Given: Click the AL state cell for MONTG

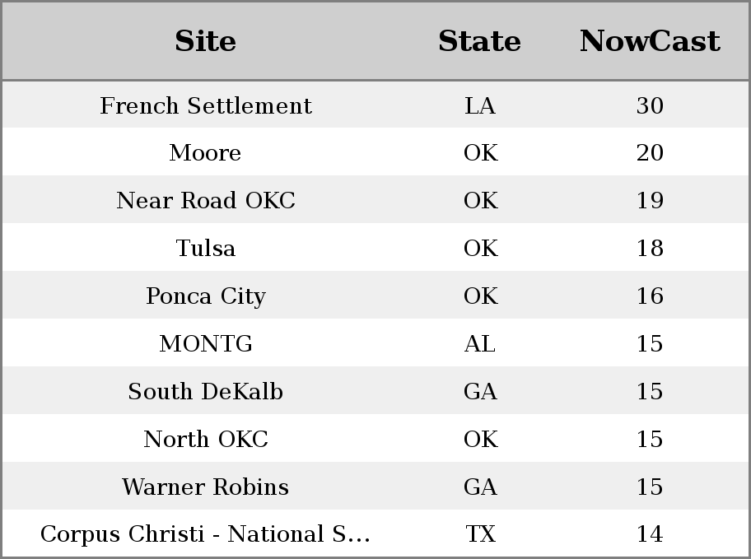Looking at the screenshot, I should [x=480, y=343].
